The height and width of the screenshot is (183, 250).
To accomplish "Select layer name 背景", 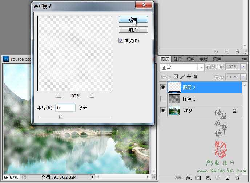I will pyautogui.click(x=188, y=111).
